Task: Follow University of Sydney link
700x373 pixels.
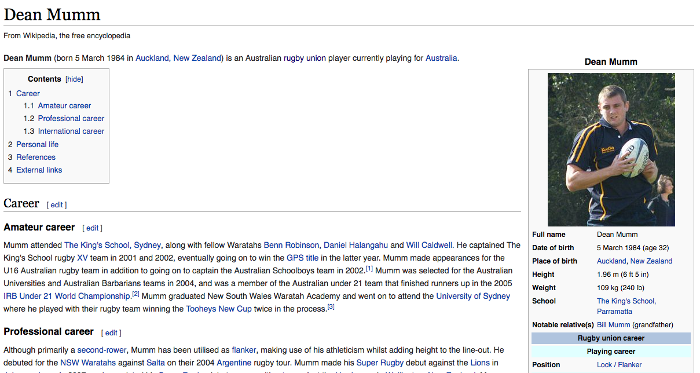Action: coord(472,296)
